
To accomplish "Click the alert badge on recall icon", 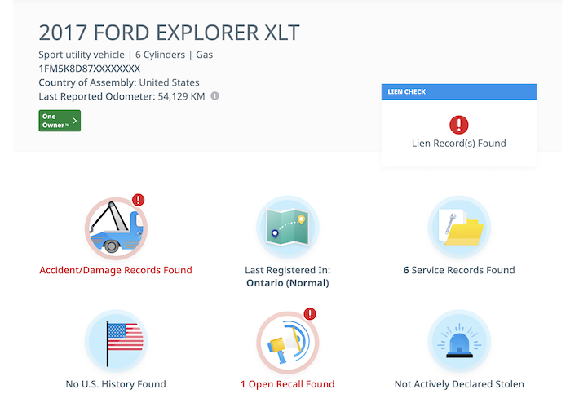I will 310,314.
